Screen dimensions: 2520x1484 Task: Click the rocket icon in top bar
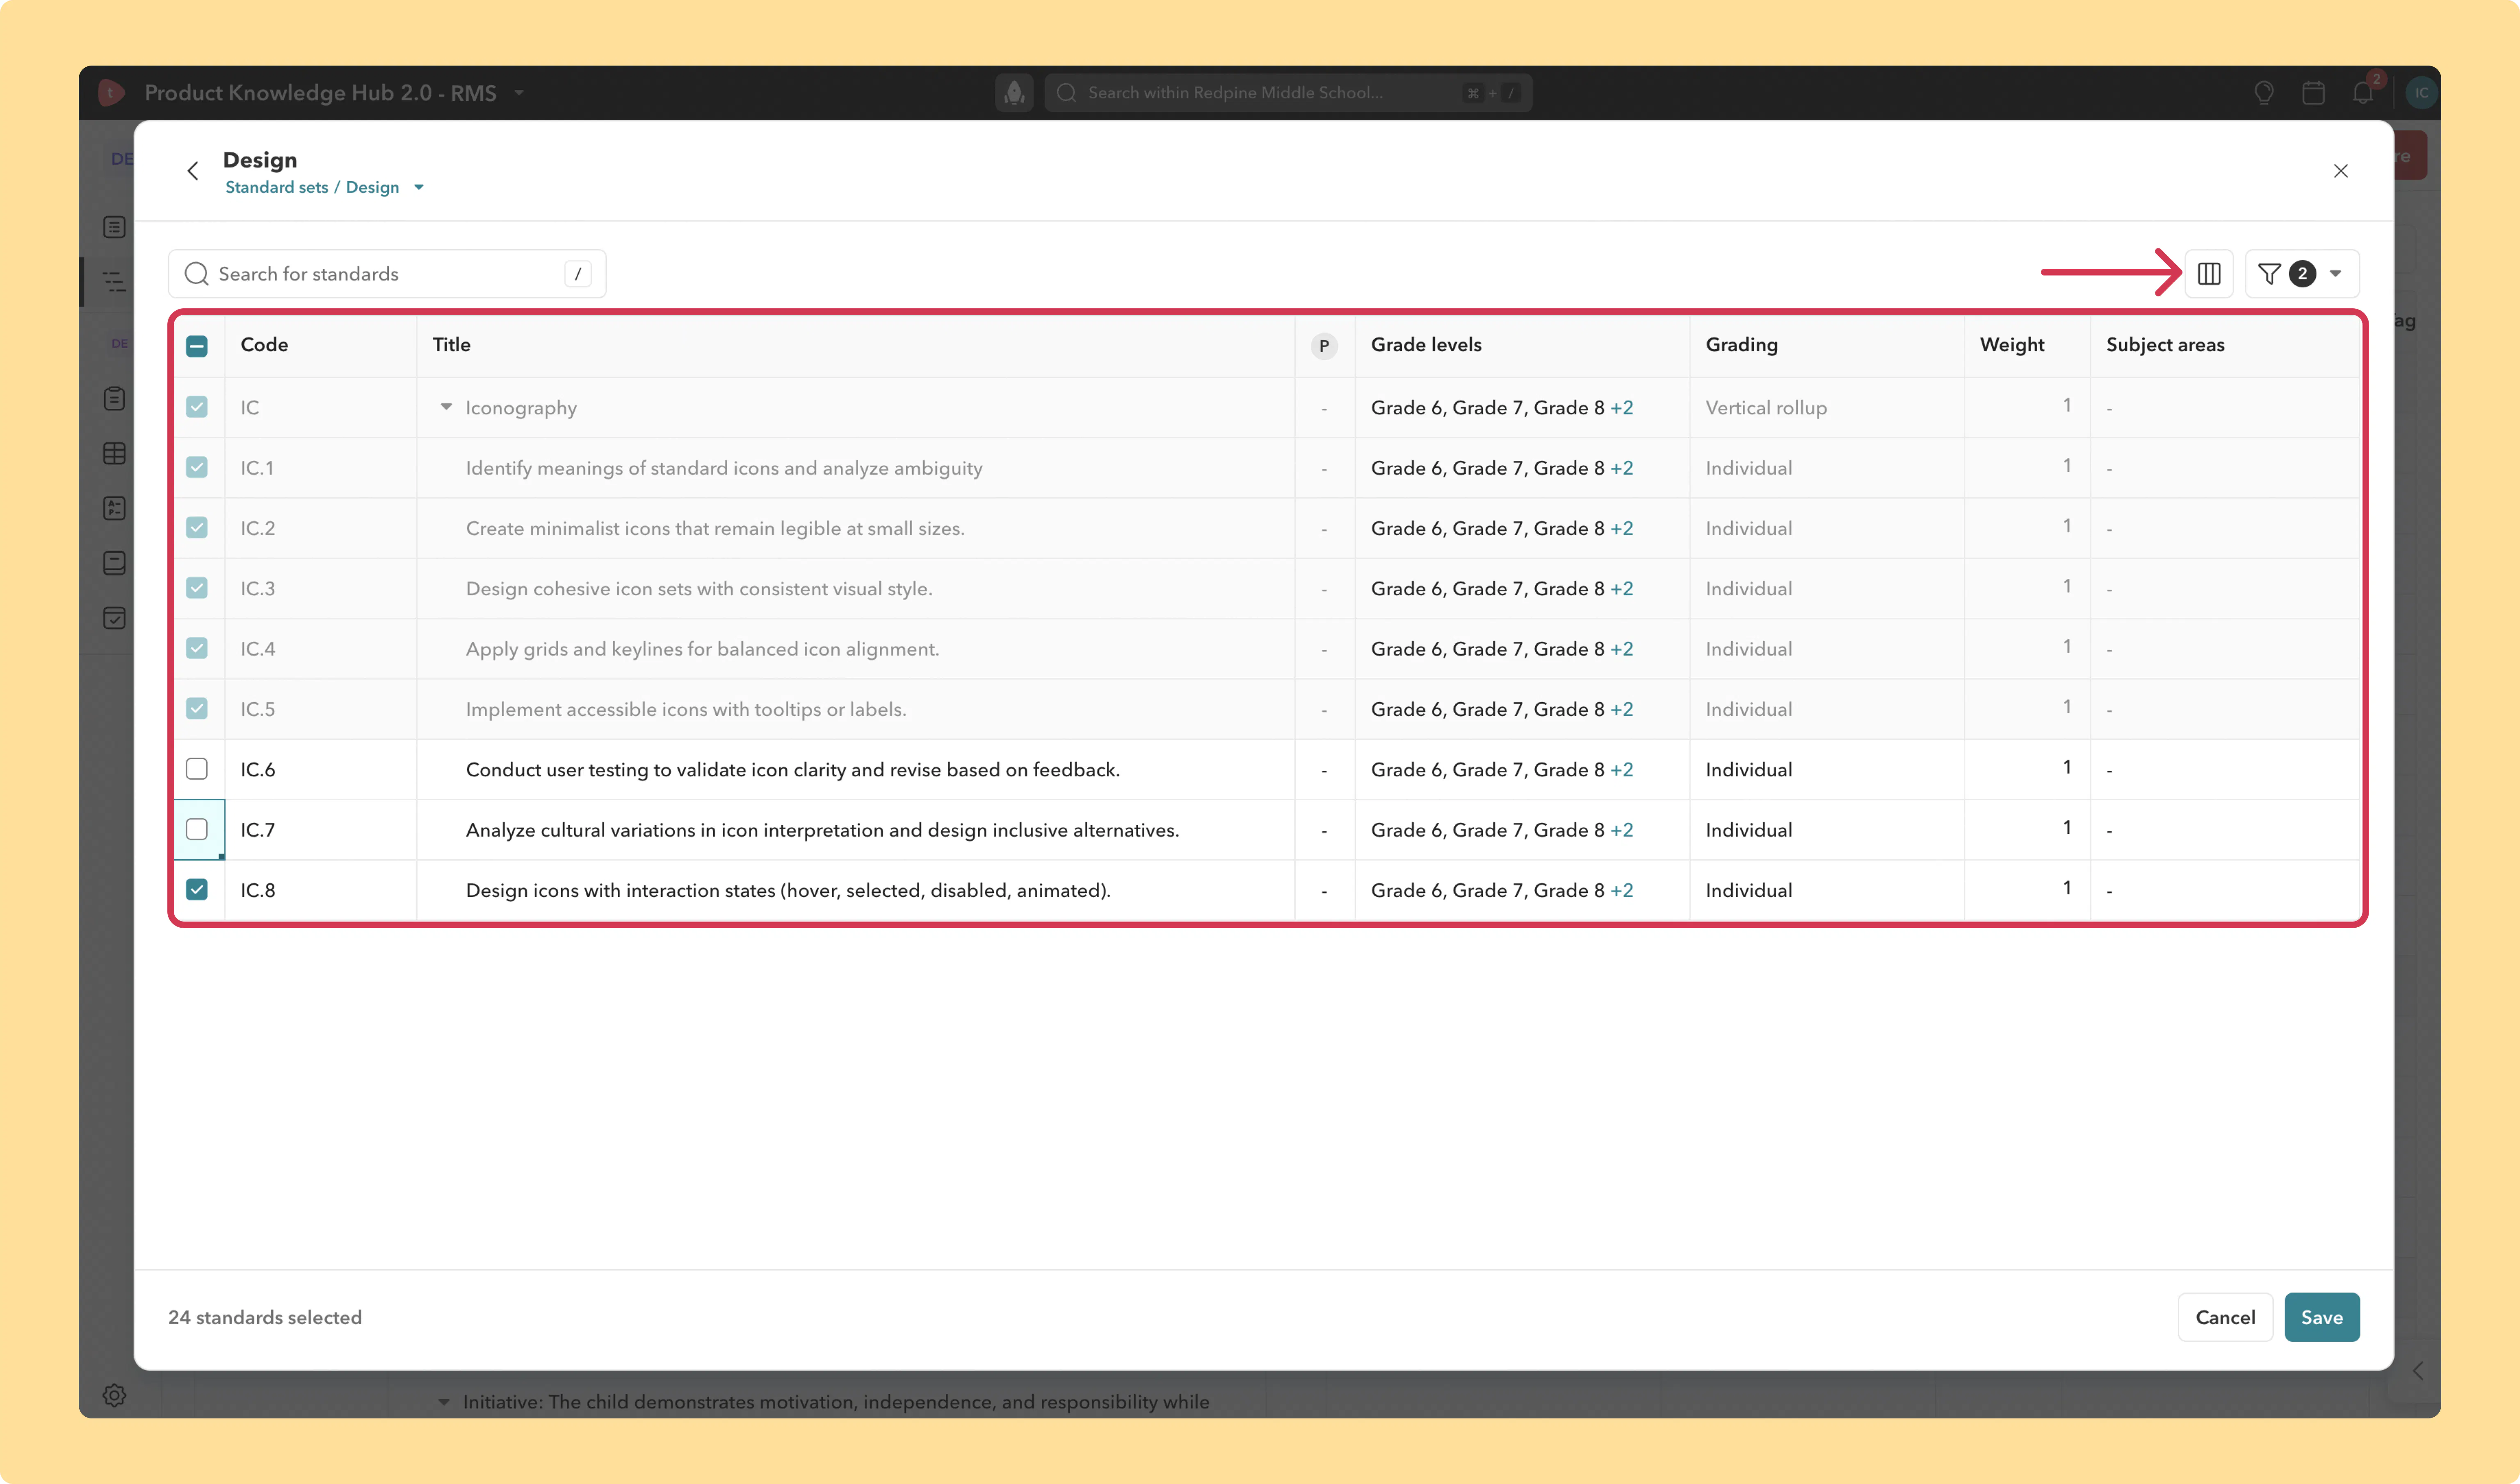[1014, 93]
